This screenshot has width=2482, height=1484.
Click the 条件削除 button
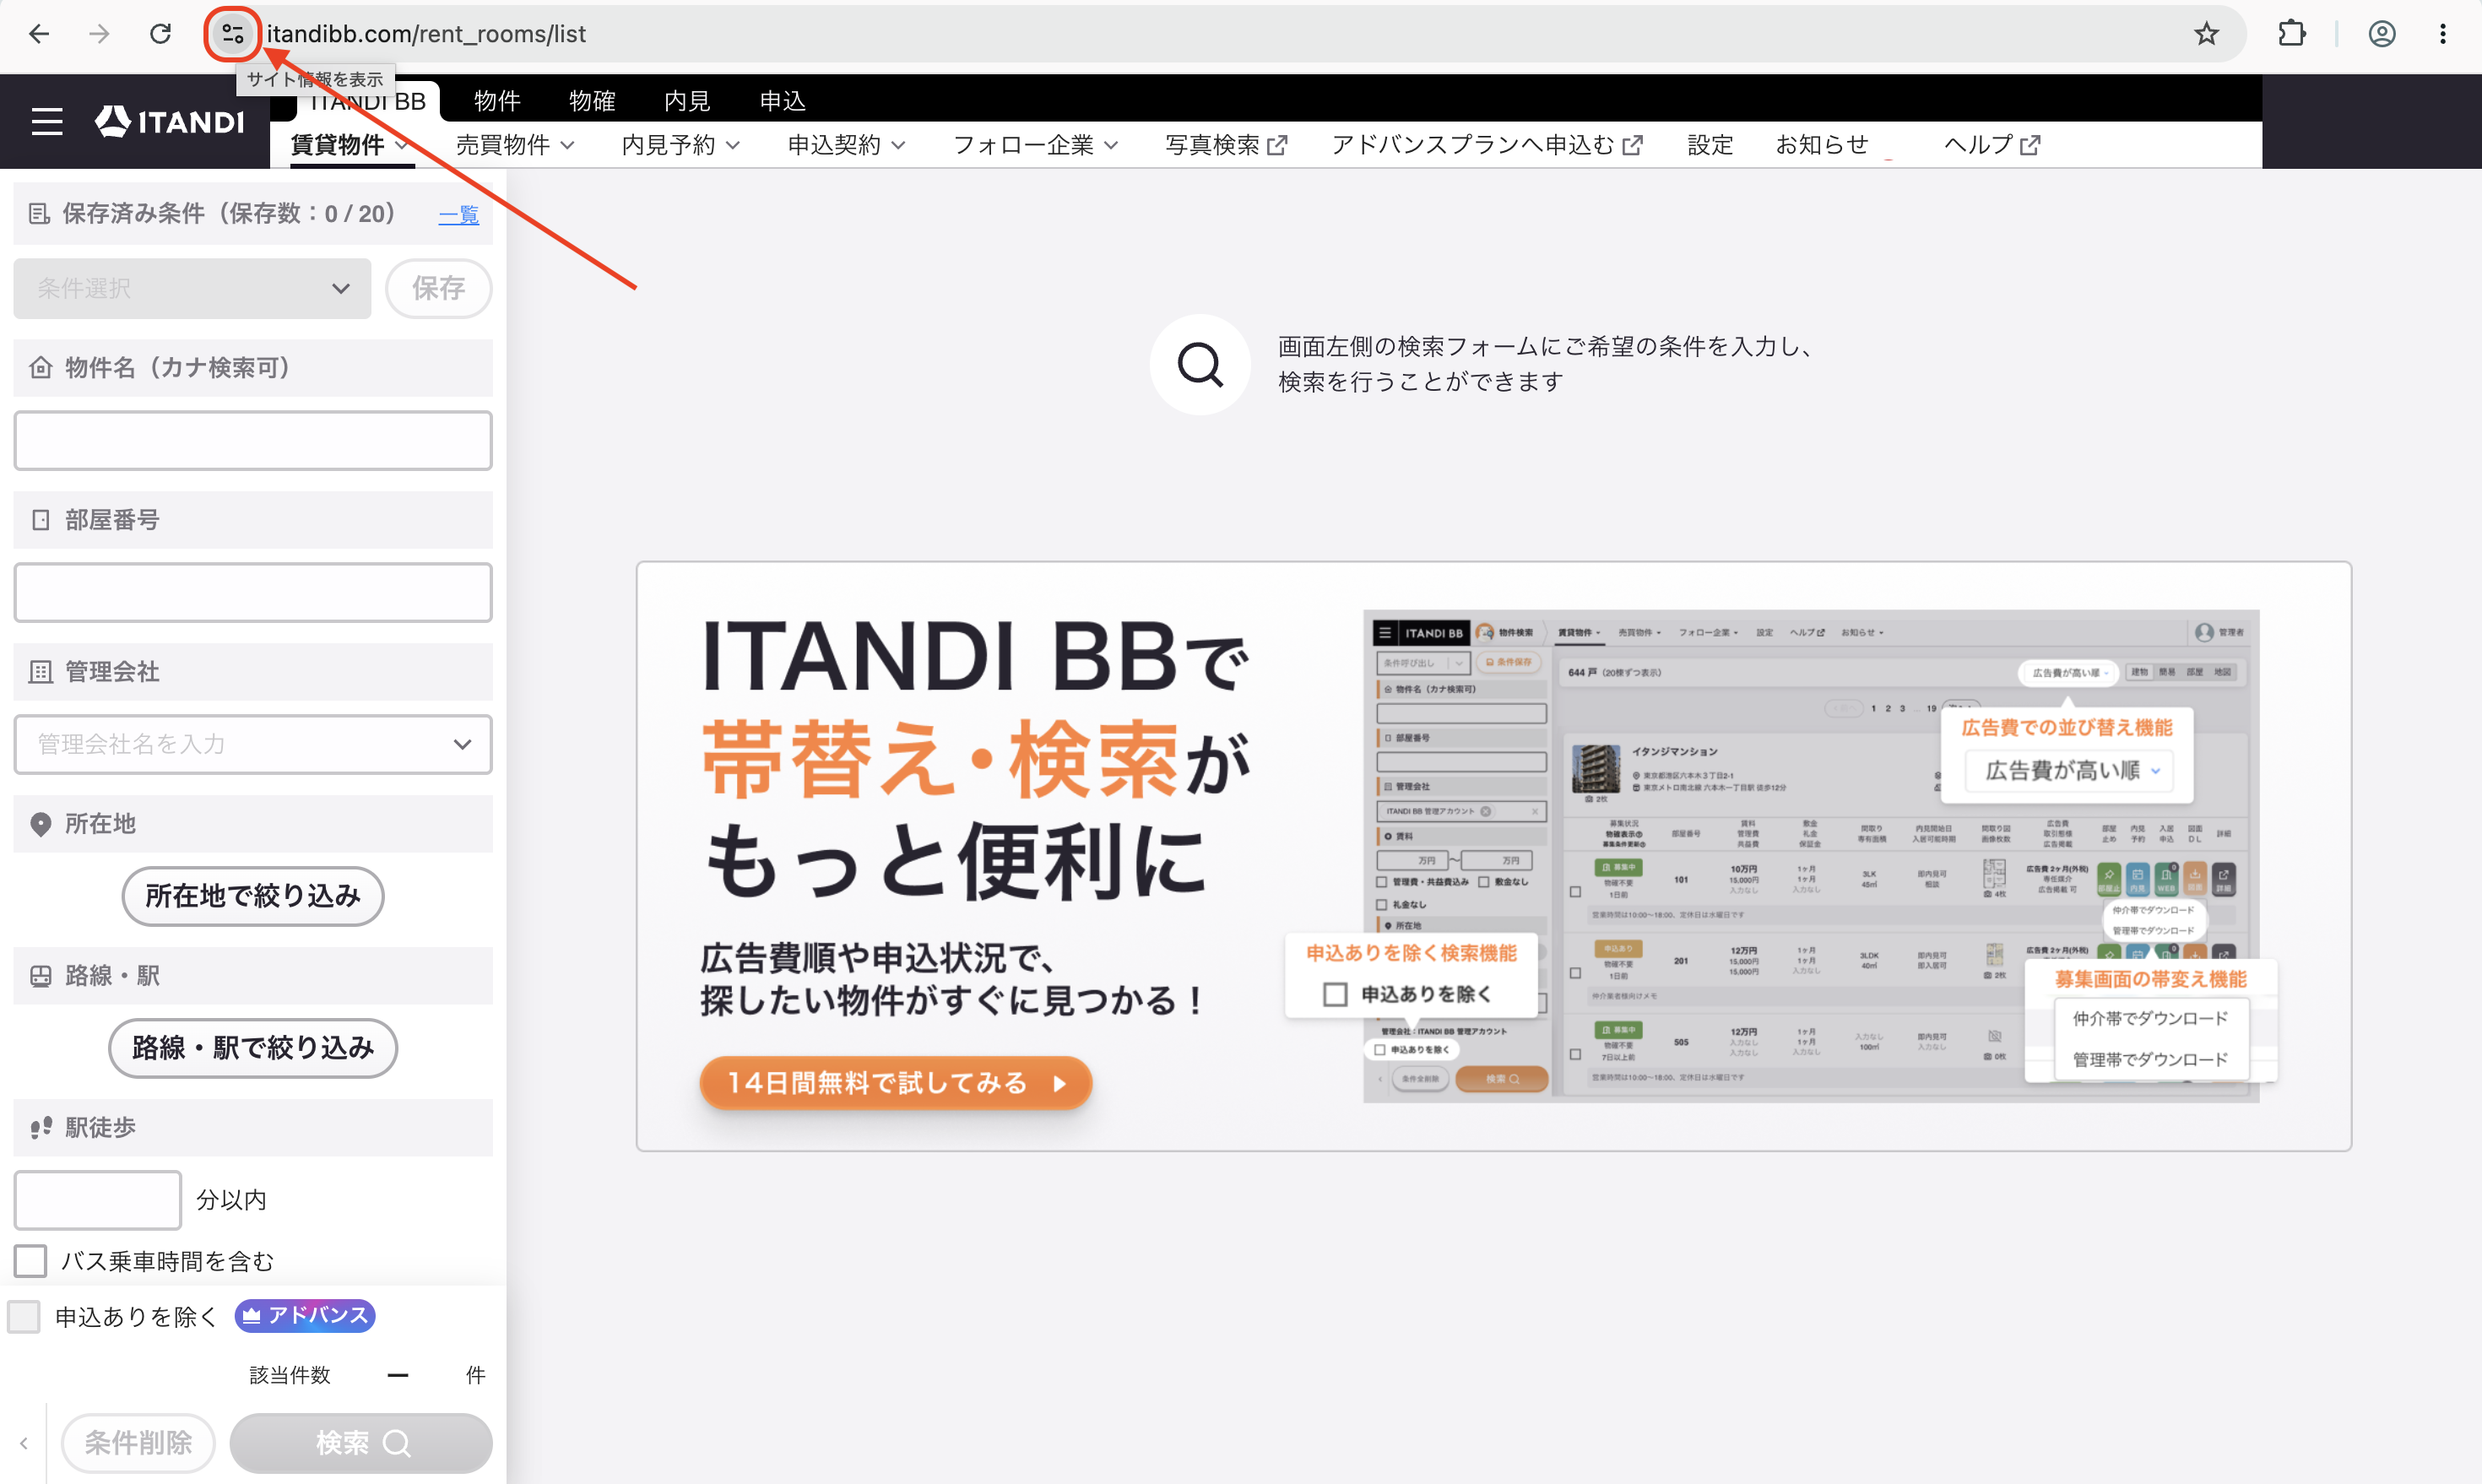click(x=138, y=1443)
